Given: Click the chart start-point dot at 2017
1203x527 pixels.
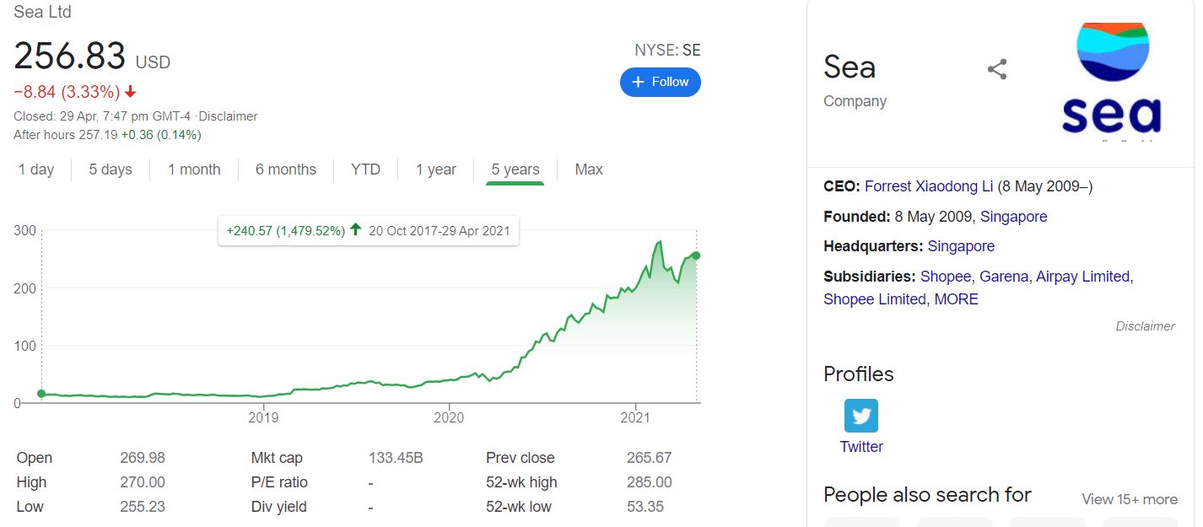Looking at the screenshot, I should coord(41,394).
